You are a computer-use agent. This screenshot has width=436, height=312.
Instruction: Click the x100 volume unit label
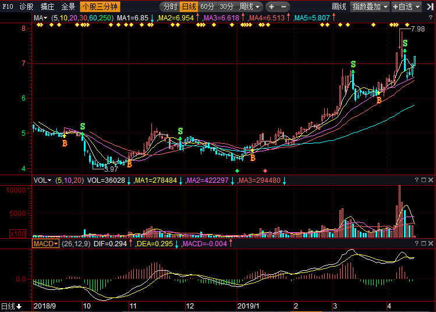pos(18,234)
